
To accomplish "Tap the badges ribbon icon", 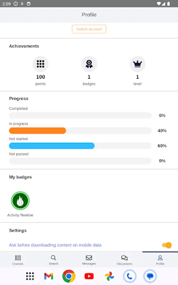I will [89, 64].
